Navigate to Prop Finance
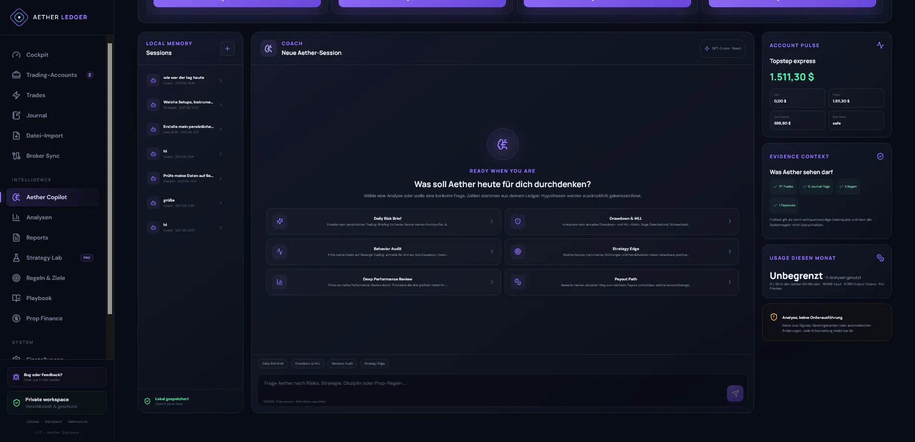The width and height of the screenshot is (915, 442). (53, 318)
